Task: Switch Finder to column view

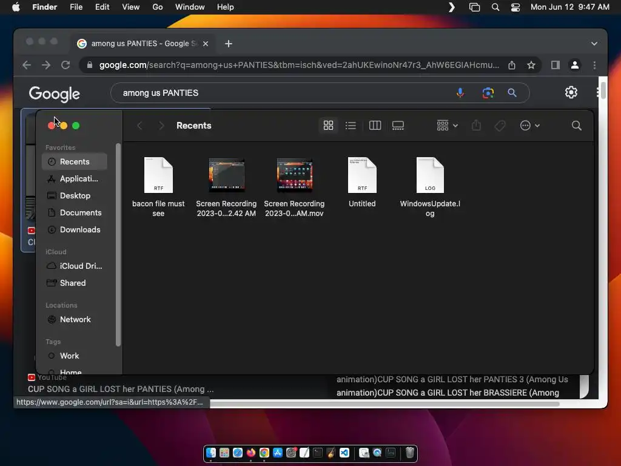Action: [x=375, y=126]
